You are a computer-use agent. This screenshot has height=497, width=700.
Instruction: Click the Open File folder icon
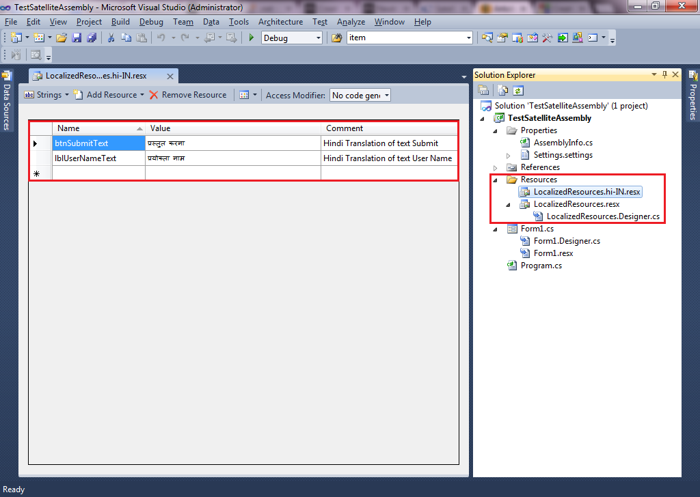click(x=62, y=38)
